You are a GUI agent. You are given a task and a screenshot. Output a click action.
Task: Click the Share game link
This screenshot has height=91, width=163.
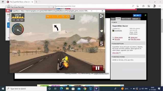pos(118,37)
